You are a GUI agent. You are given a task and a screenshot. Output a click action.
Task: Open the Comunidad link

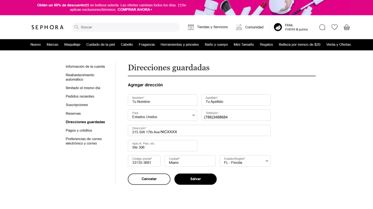tap(254, 27)
